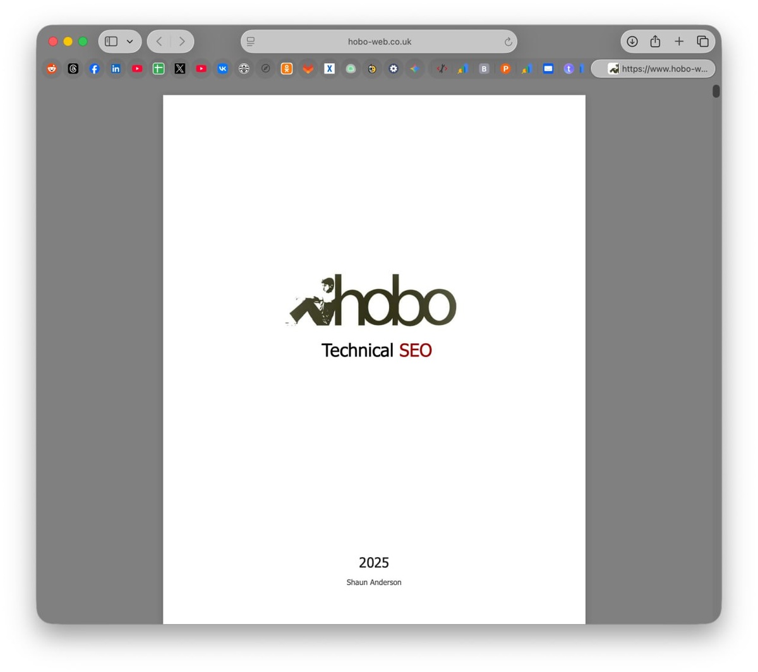The width and height of the screenshot is (758, 672).
Task: Show tab overview
Action: click(702, 42)
